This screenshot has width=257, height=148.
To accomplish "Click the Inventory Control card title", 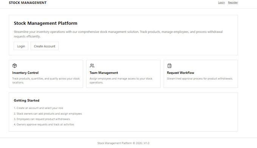I will click(25, 73).
